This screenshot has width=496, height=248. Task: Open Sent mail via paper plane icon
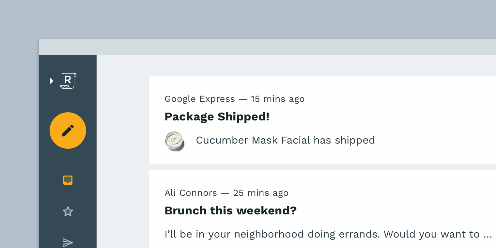(68, 242)
